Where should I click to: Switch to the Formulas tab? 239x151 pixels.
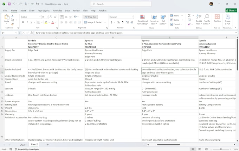[x=57, y=11]
